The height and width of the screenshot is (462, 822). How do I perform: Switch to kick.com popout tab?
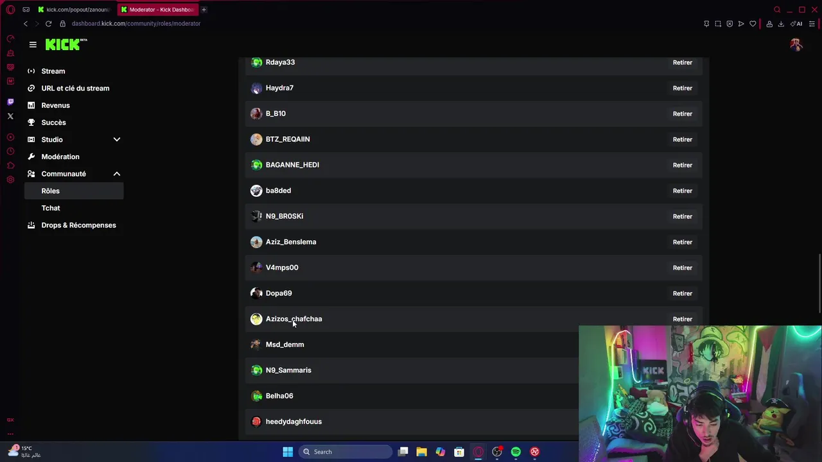[74, 10]
